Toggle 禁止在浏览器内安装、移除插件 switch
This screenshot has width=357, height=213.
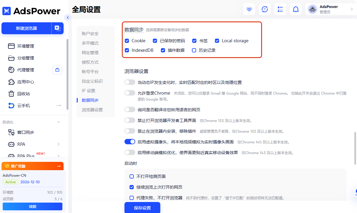(x=130, y=131)
